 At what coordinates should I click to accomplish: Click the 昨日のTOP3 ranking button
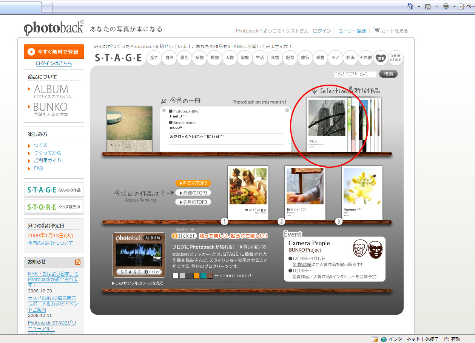193,183
